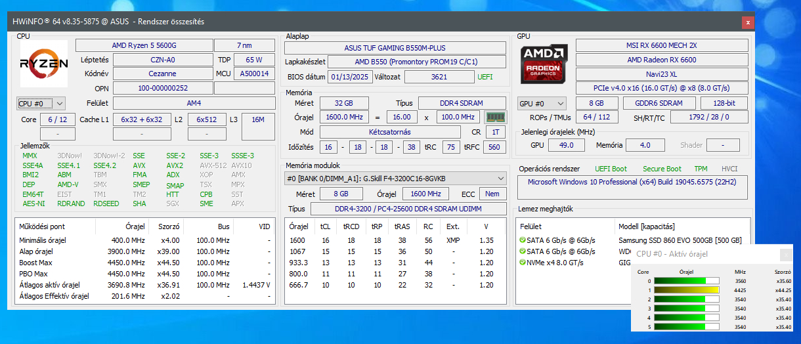Screen dimensions: 801x344
Task: Close the CPU #0 Aktív órajel popup
Action: (x=785, y=254)
